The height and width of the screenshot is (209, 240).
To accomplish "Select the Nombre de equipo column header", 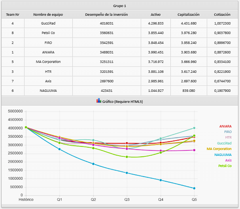I will point(48,15).
